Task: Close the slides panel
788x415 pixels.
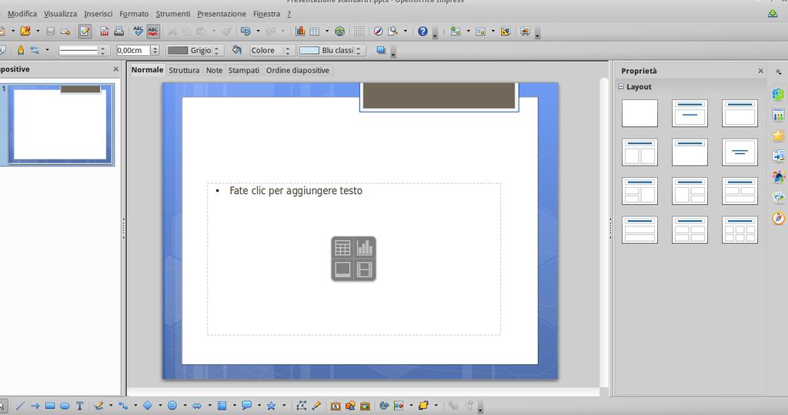Action: tap(116, 69)
